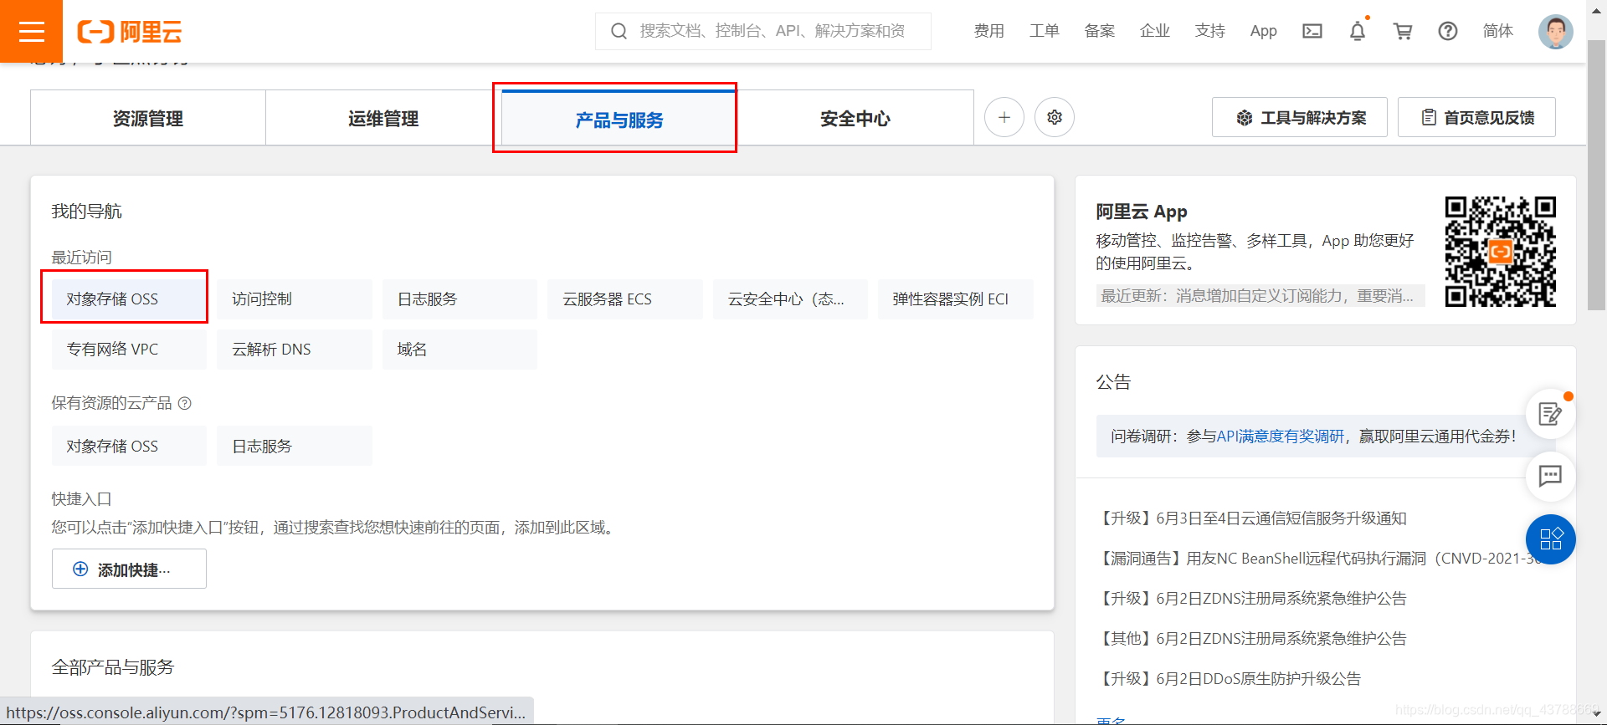Open 云服务器 ECS shortcut

(625, 299)
